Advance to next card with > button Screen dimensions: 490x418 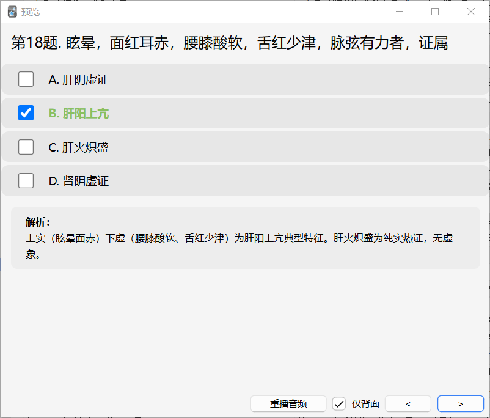coord(461,403)
